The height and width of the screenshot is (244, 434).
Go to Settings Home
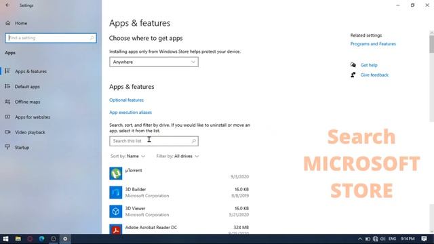pos(21,23)
